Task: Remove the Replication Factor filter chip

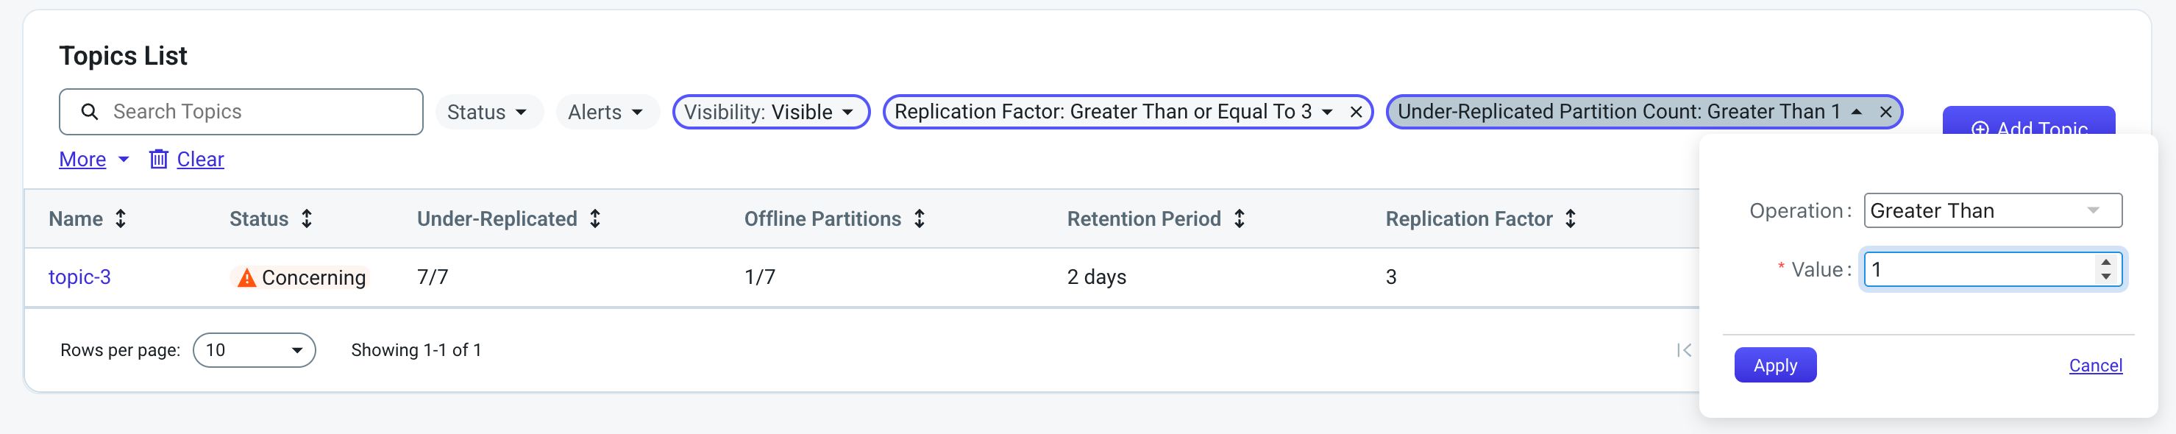Action: tap(1356, 113)
